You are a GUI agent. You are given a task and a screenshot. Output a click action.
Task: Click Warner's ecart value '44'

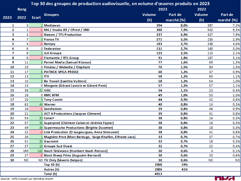pyautogui.click(x=41, y=104)
